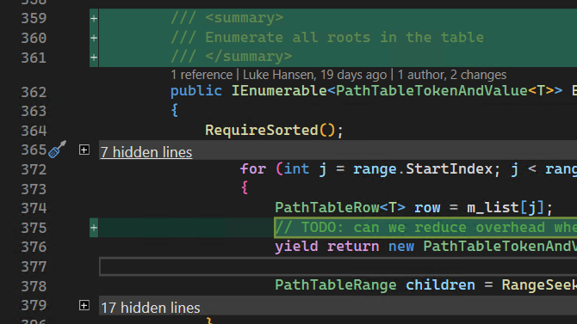This screenshot has width=577, height=324.
Task: Select line number 362 in the gutter
Action: (x=34, y=92)
